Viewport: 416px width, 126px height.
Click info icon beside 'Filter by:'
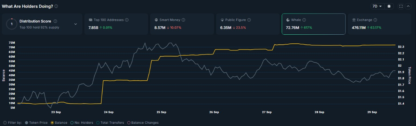click(x=5, y=123)
